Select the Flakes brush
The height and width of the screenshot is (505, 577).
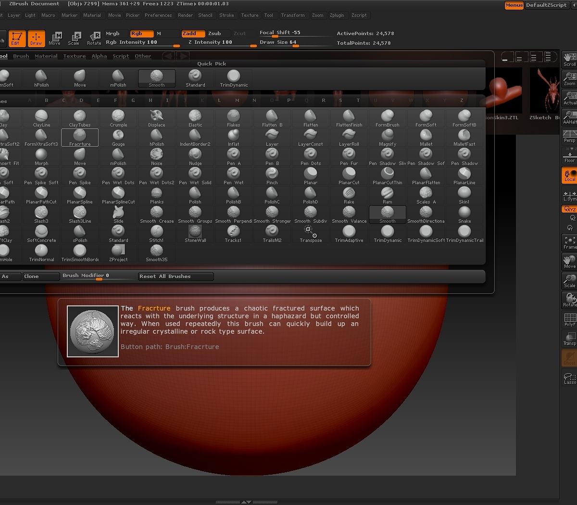pos(234,118)
